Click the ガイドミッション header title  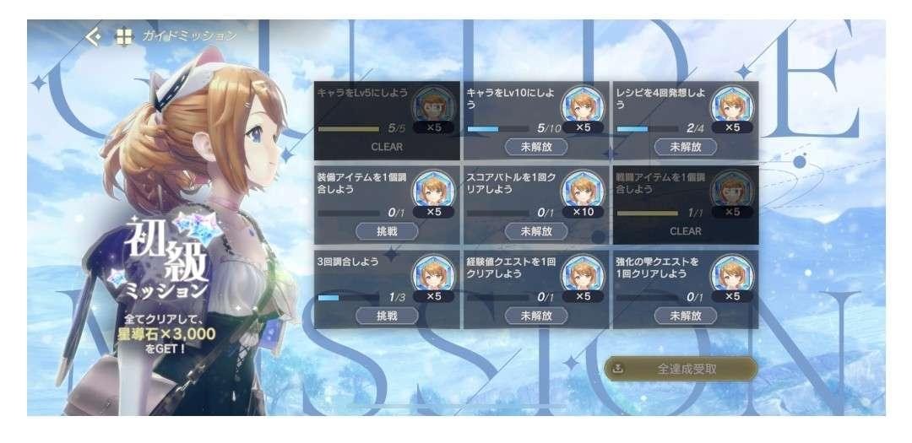tap(190, 36)
